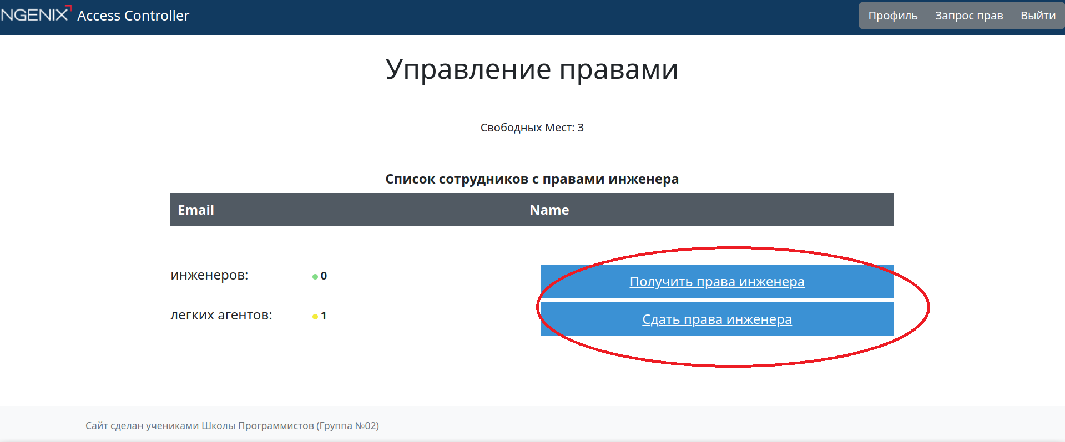Click the green dot next to engineers count
The height and width of the screenshot is (442, 1065).
315,276
